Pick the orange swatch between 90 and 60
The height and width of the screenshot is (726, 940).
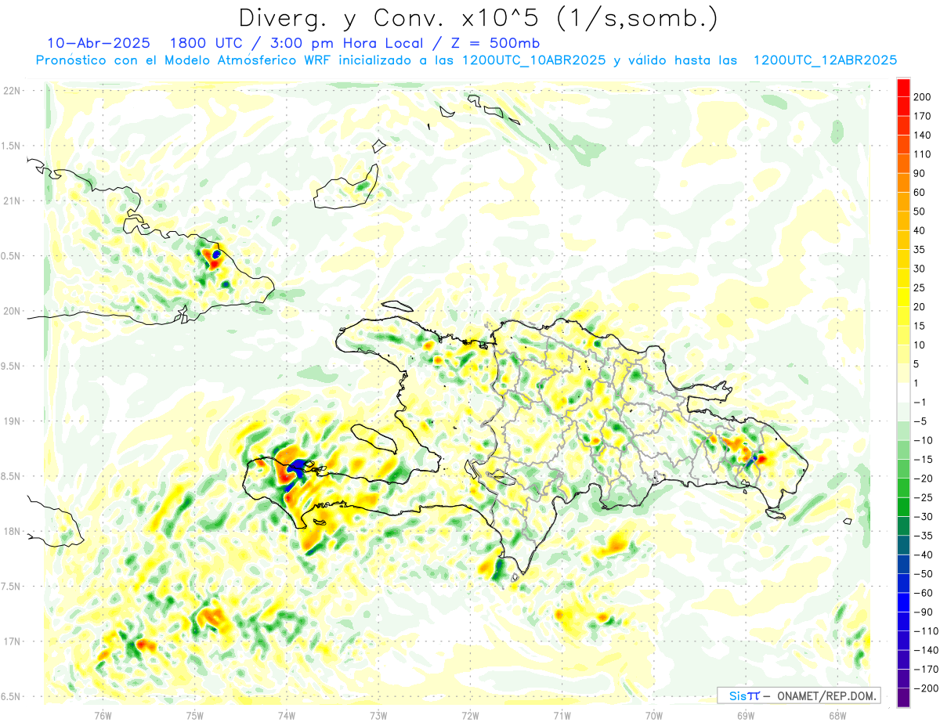903,182
